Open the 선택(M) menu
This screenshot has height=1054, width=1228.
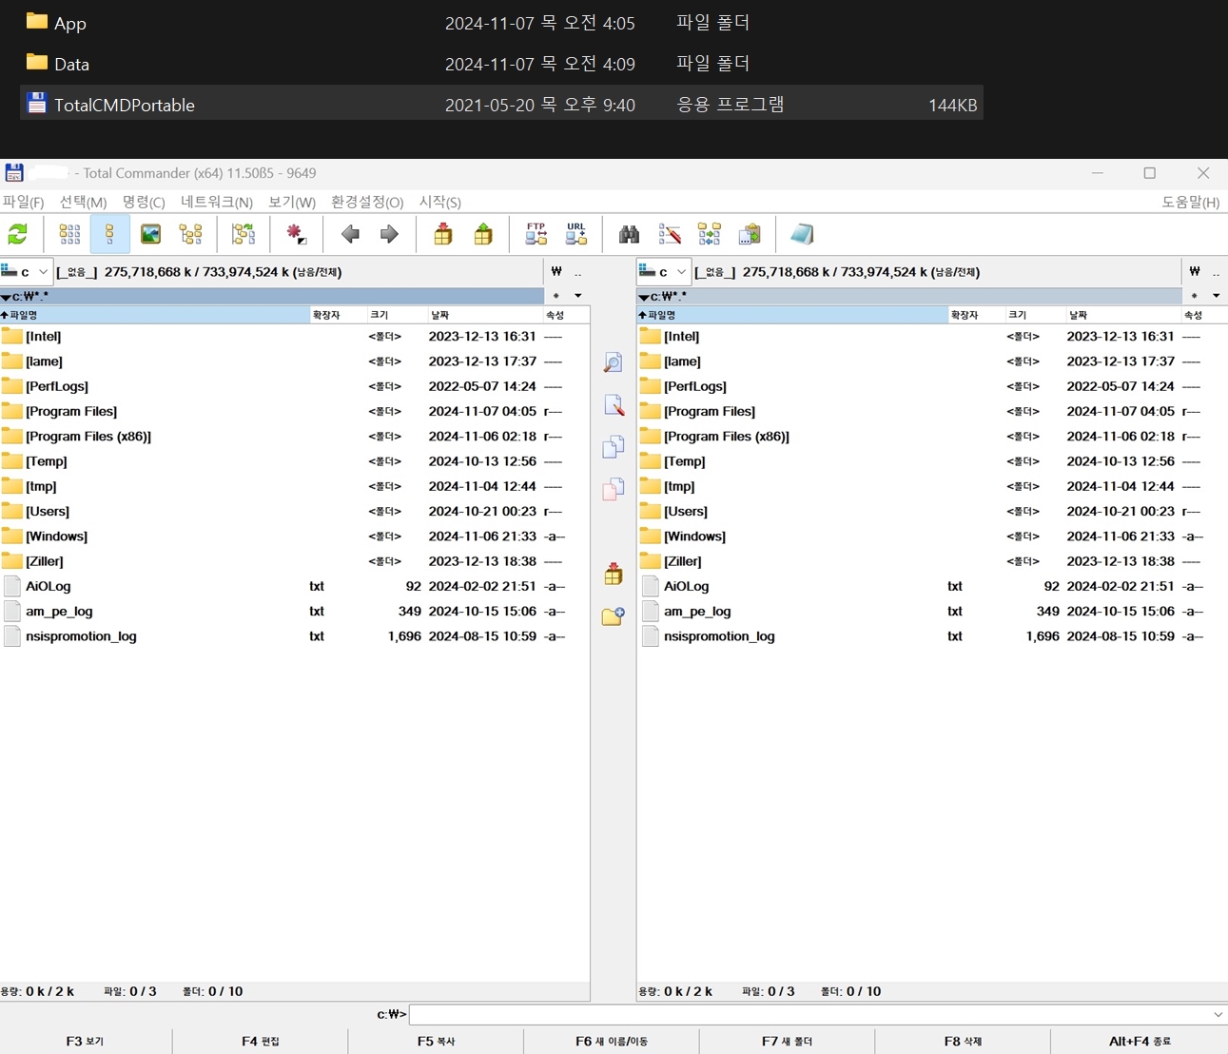point(83,202)
